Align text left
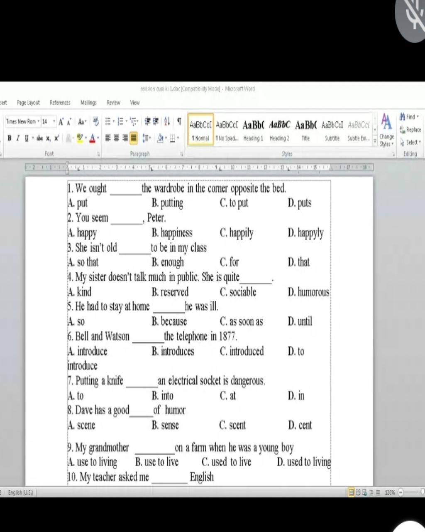The width and height of the screenshot is (425, 532). point(108,138)
